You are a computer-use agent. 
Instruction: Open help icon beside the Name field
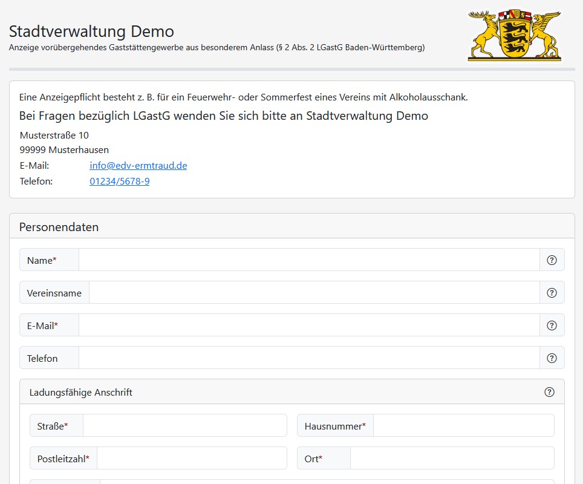[552, 260]
